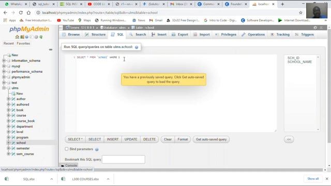Select SCHOOL_NAME in the columns list
Screen dimensions: 331x186
(x=299, y=62)
